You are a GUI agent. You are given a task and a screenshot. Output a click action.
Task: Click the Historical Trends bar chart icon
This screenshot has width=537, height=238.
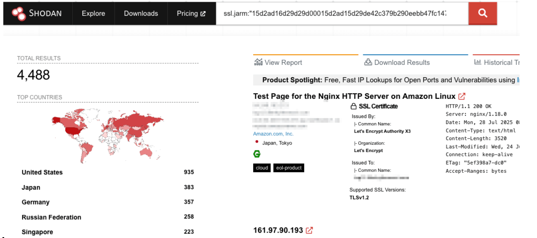click(477, 62)
